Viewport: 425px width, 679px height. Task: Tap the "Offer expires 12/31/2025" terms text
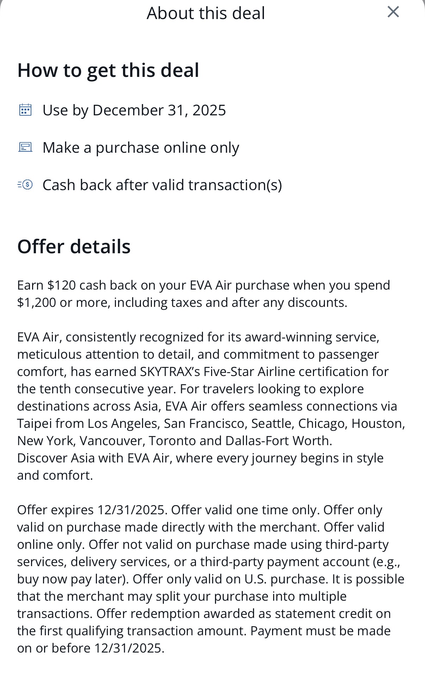tap(92, 510)
